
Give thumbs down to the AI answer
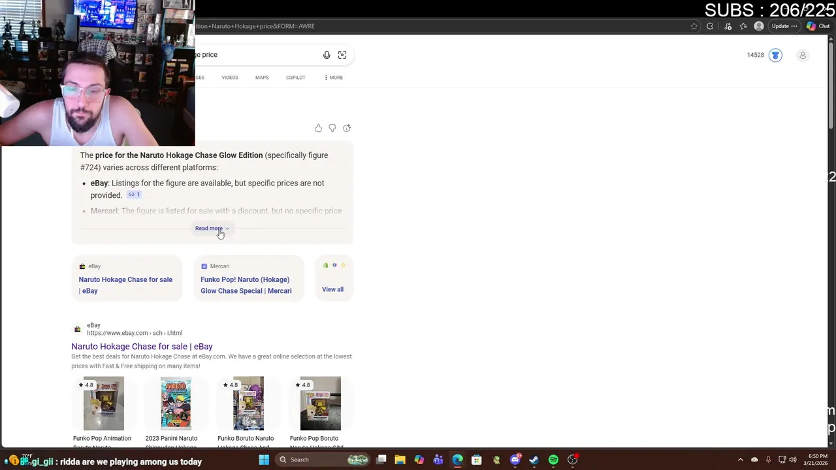(332, 128)
